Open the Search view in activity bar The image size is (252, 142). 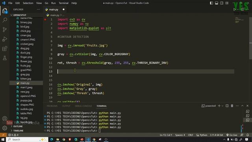click(x=5, y=20)
